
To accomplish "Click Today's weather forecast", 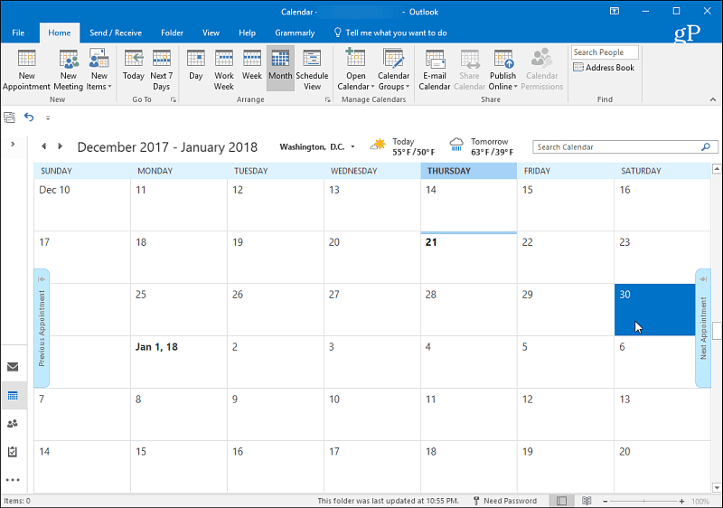I will tap(403, 146).
